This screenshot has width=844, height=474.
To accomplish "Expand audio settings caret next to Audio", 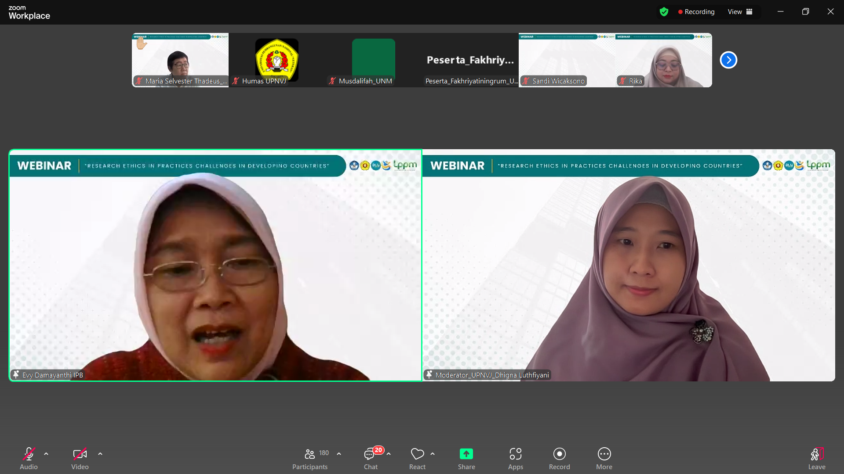I will (46, 454).
